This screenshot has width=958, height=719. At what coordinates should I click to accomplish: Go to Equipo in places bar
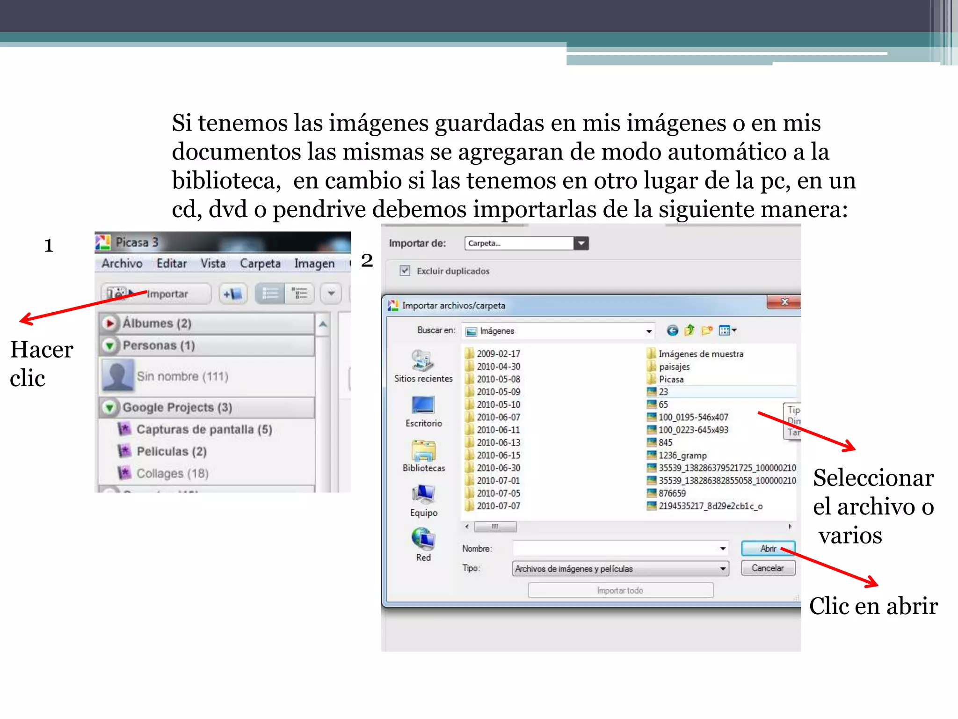423,501
